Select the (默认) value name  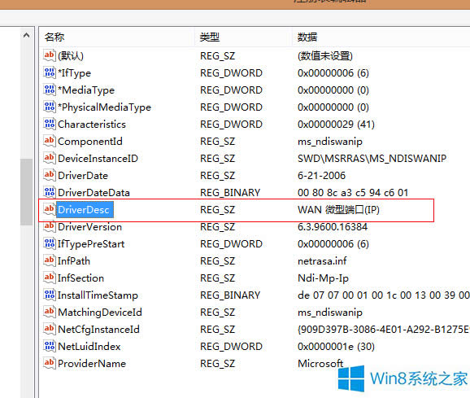point(71,56)
